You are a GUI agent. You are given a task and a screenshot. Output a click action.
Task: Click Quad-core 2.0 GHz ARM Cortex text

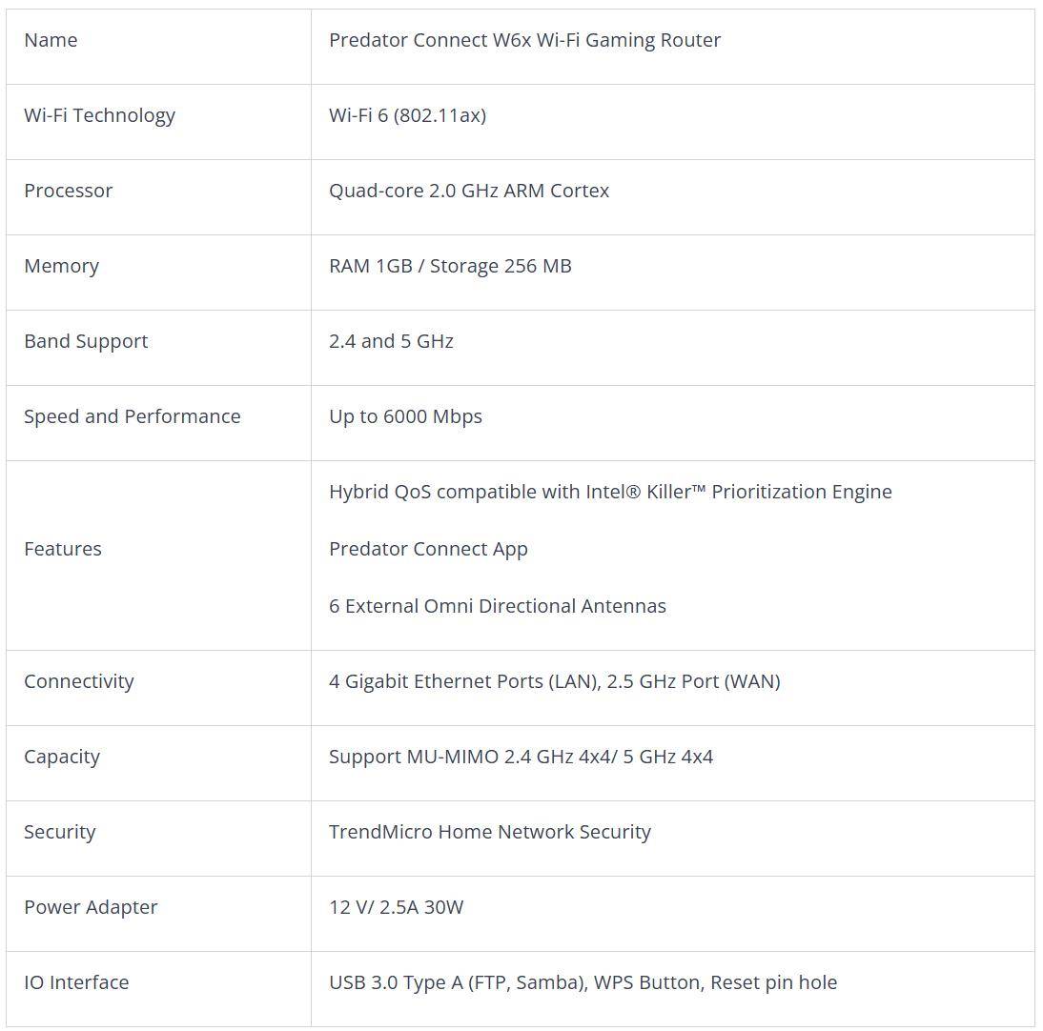pos(469,191)
